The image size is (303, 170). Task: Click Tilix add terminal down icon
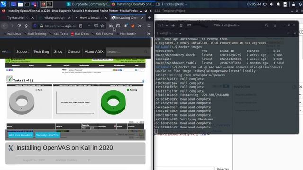tap(189, 25)
